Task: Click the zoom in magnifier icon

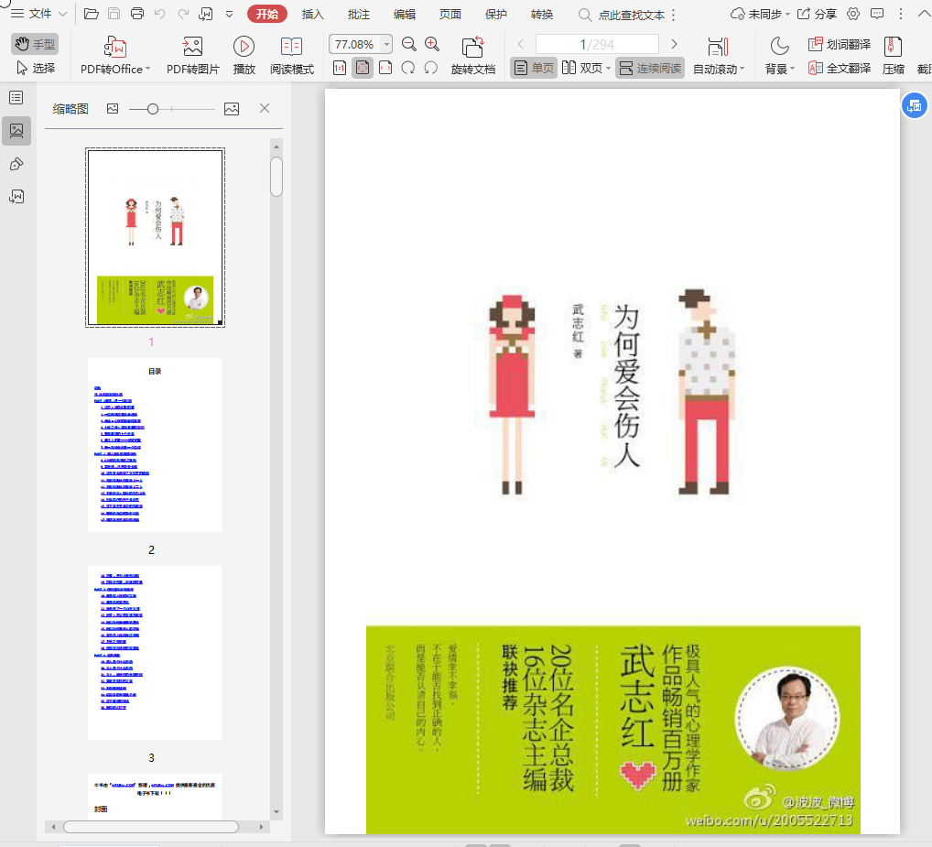Action: coord(432,44)
